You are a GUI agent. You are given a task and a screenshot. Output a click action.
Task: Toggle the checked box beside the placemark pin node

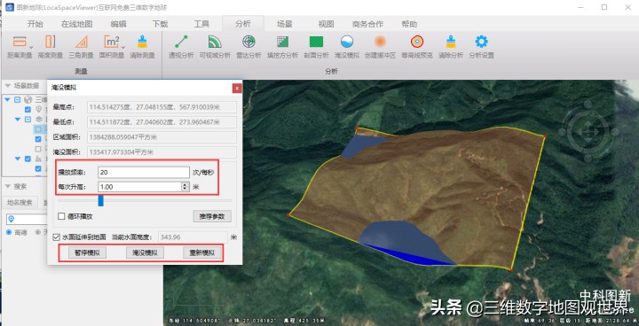pyautogui.click(x=28, y=110)
